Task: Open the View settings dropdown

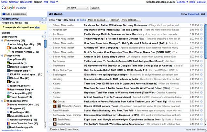Action: tap(131, 20)
